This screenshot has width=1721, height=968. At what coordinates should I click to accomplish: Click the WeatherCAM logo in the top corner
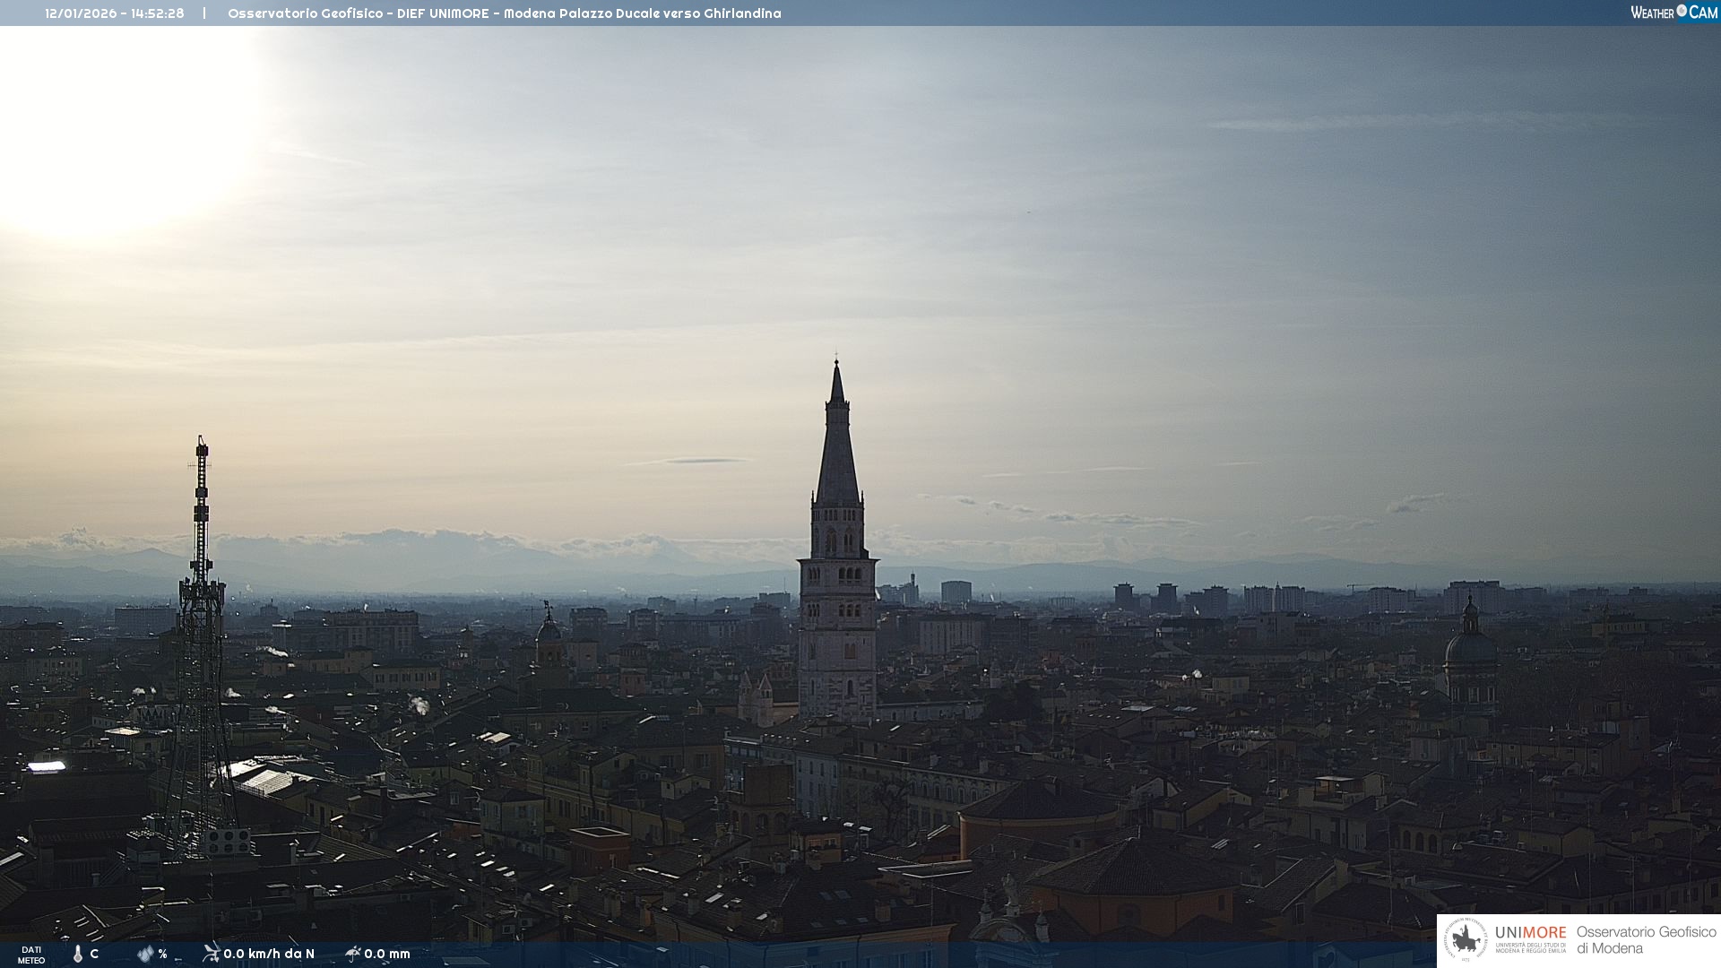point(1673,13)
